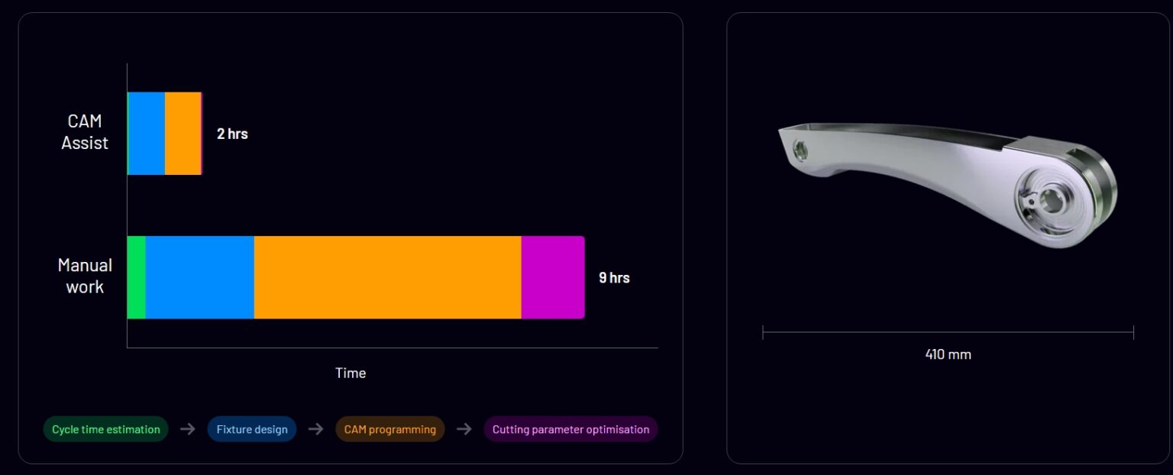Select the magenta segment of Manual work bar
This screenshot has width=1173, height=475.
(x=552, y=277)
